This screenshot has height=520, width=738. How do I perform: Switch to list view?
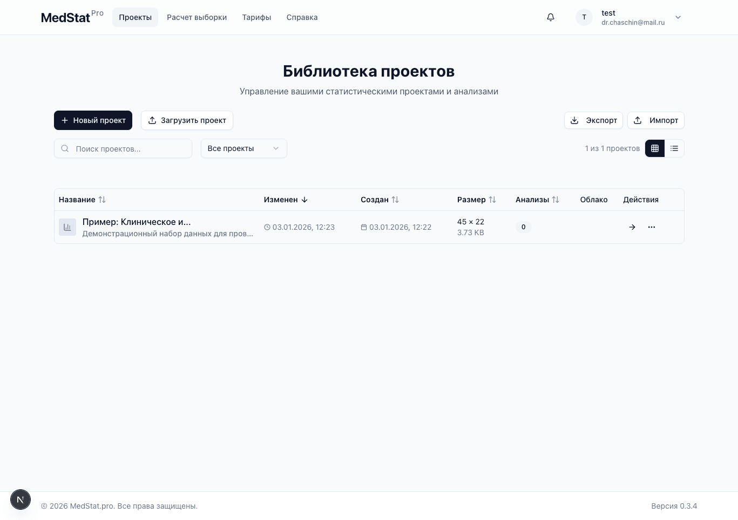pos(674,148)
